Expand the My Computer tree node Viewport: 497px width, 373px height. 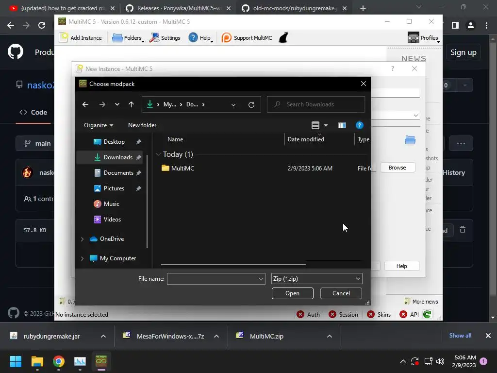pyautogui.click(x=82, y=258)
